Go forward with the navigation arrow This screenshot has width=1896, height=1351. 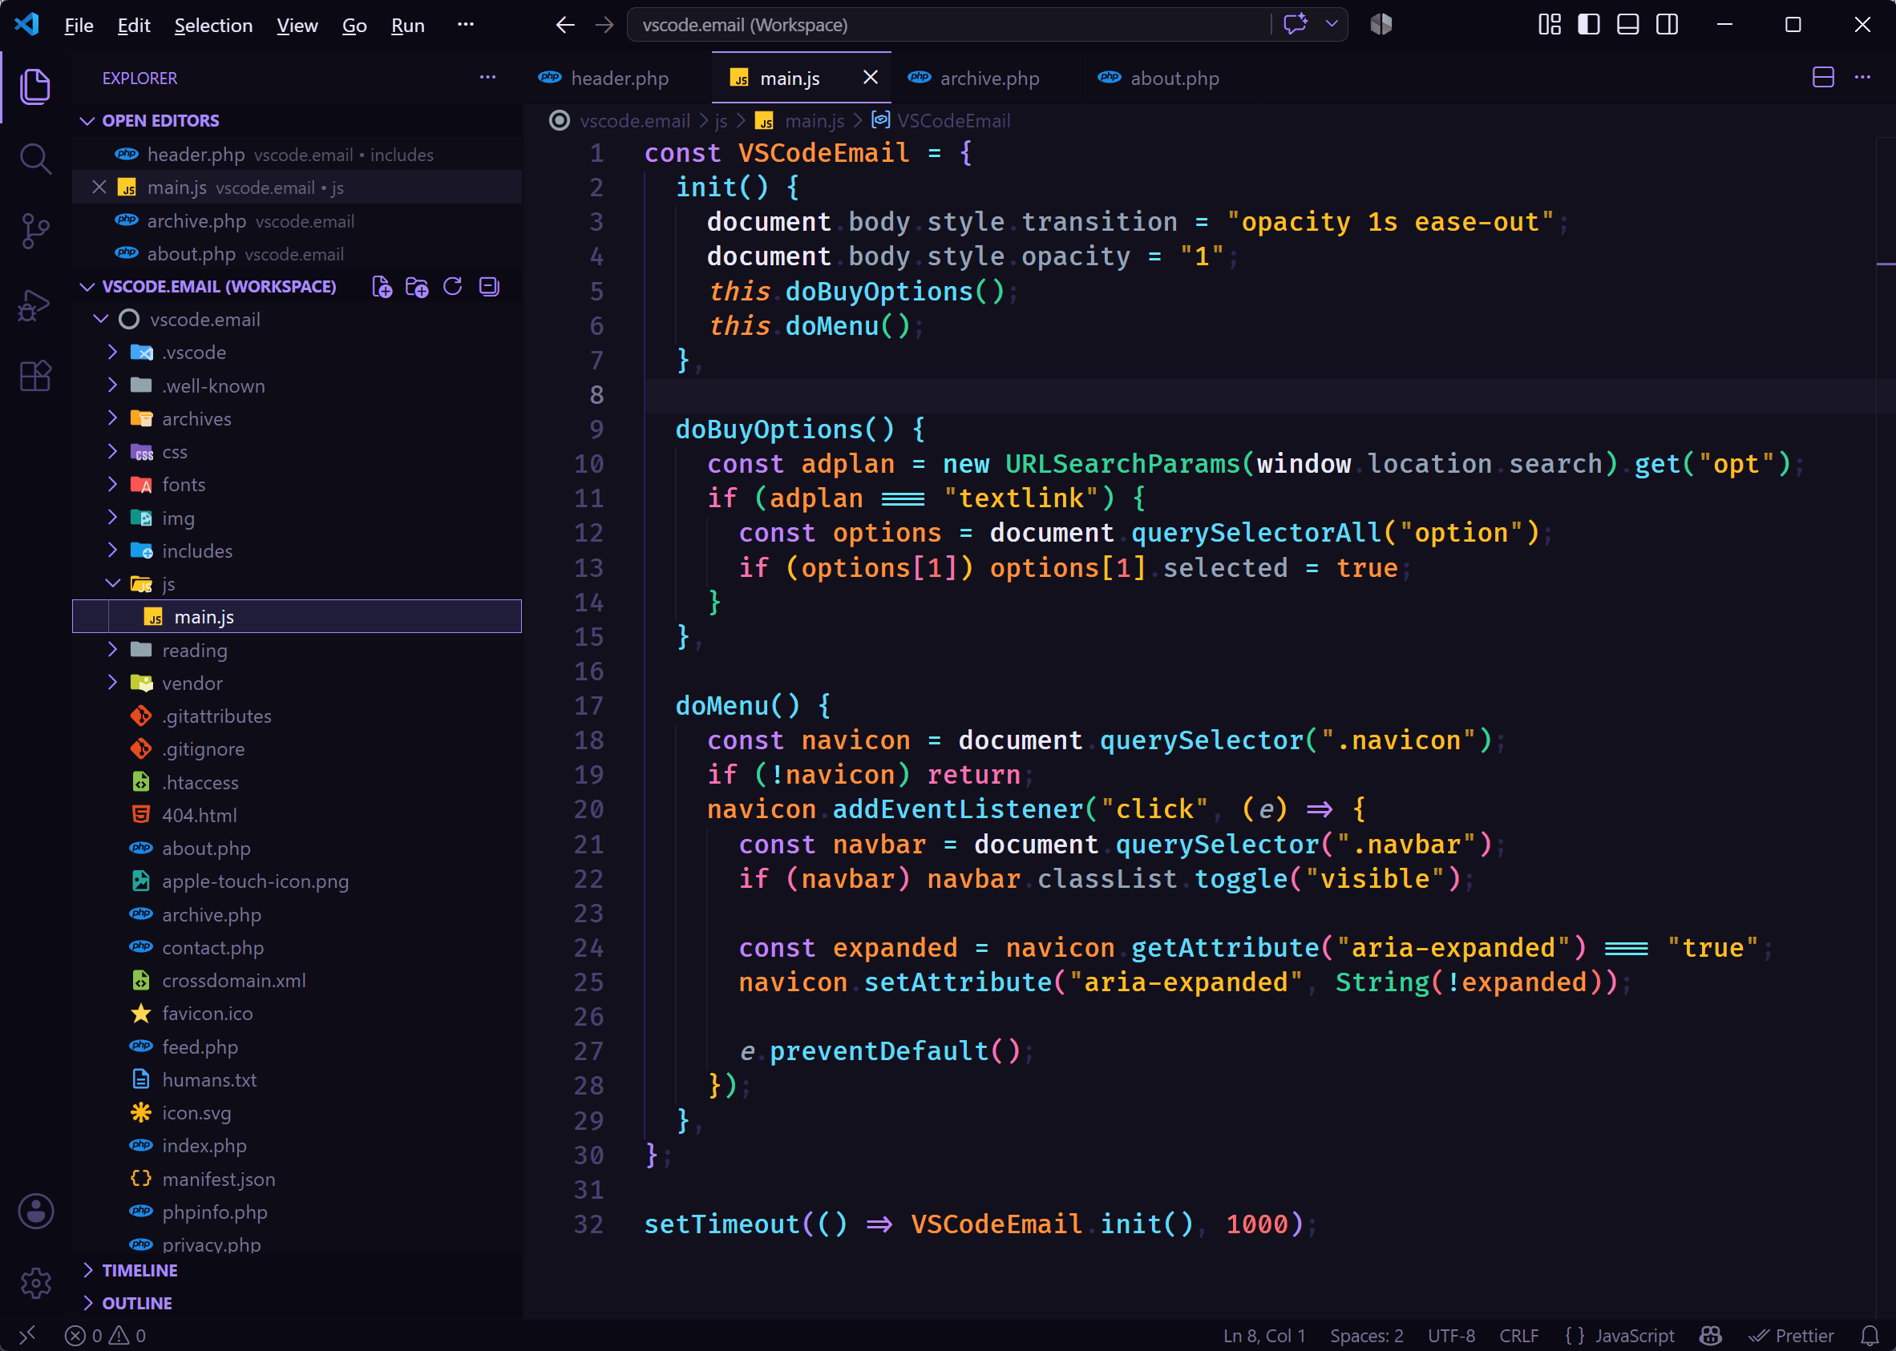(604, 25)
